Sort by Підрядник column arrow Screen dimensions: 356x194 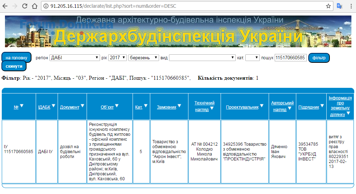[x=322, y=105]
